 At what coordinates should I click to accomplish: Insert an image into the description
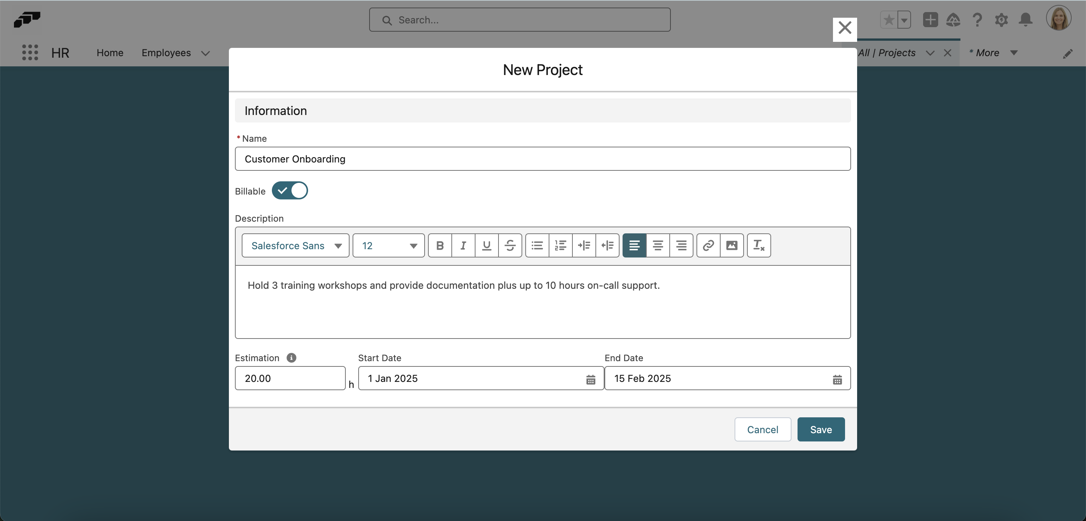click(x=732, y=245)
